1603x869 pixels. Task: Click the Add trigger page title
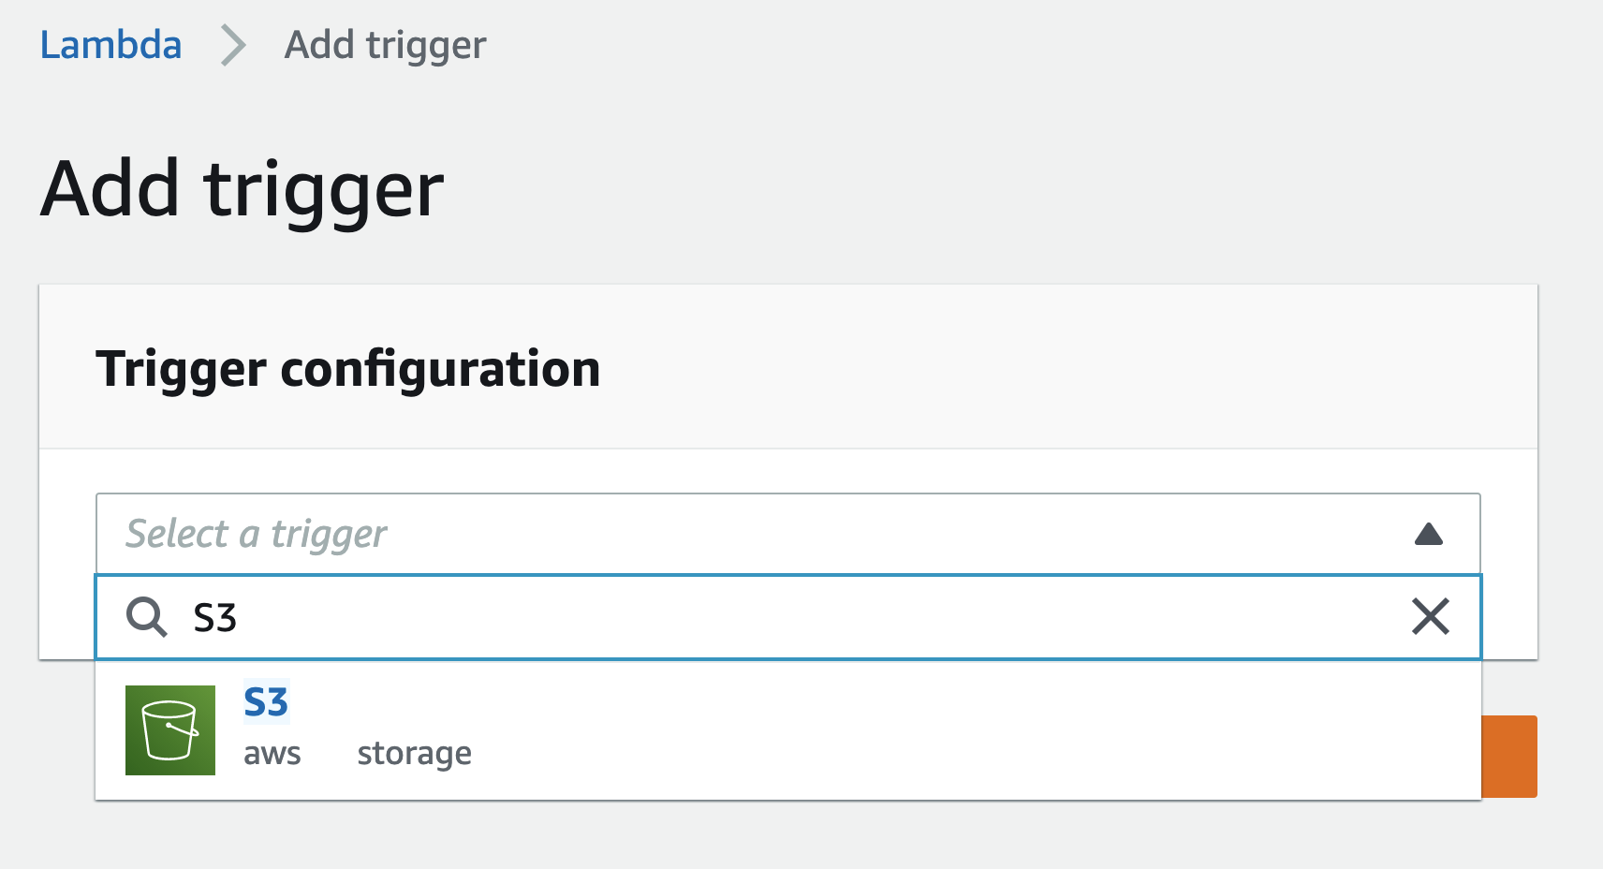pyautogui.click(x=243, y=190)
